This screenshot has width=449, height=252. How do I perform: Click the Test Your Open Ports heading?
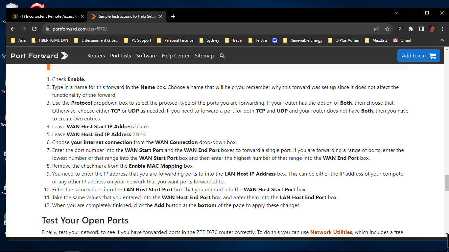[x=85, y=220]
